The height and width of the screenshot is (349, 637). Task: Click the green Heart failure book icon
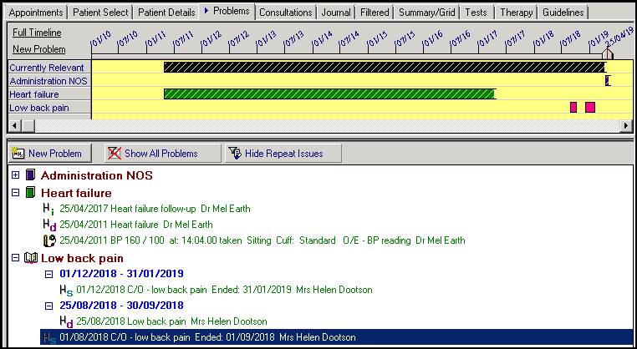point(31,193)
